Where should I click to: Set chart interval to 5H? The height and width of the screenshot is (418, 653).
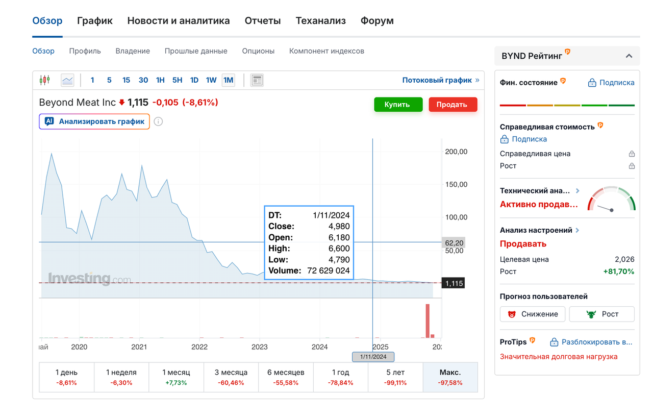point(177,80)
